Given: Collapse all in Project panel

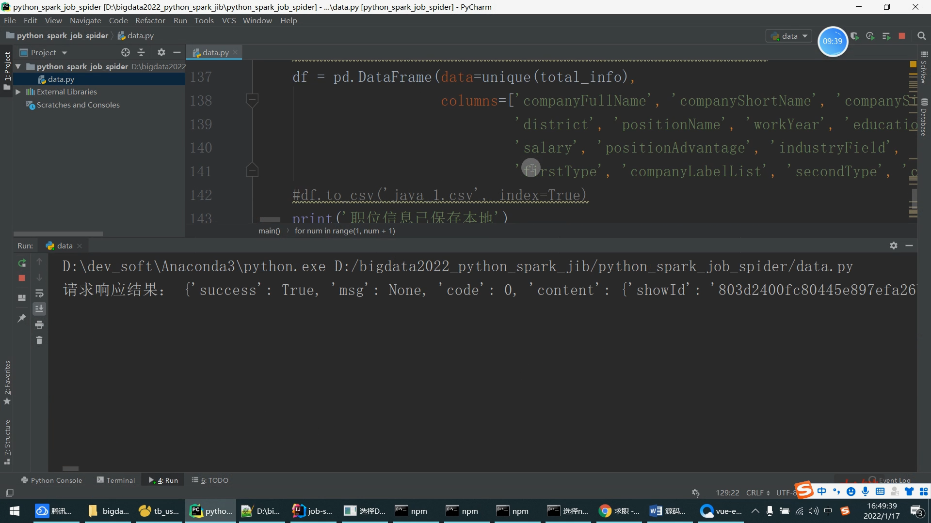Looking at the screenshot, I should tap(141, 52).
